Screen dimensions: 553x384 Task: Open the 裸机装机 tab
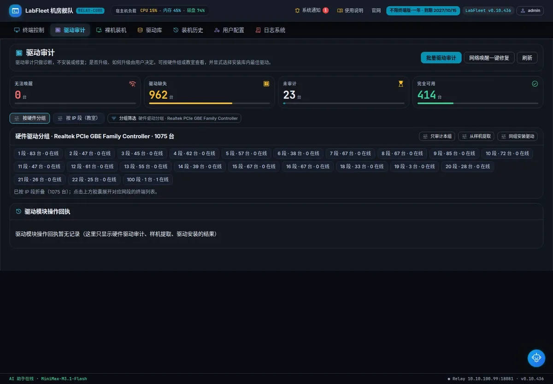tap(111, 30)
